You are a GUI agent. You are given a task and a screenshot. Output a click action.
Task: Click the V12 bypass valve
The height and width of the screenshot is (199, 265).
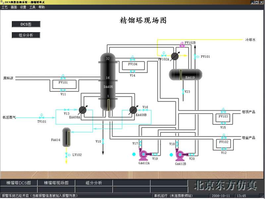pos(224,149)
